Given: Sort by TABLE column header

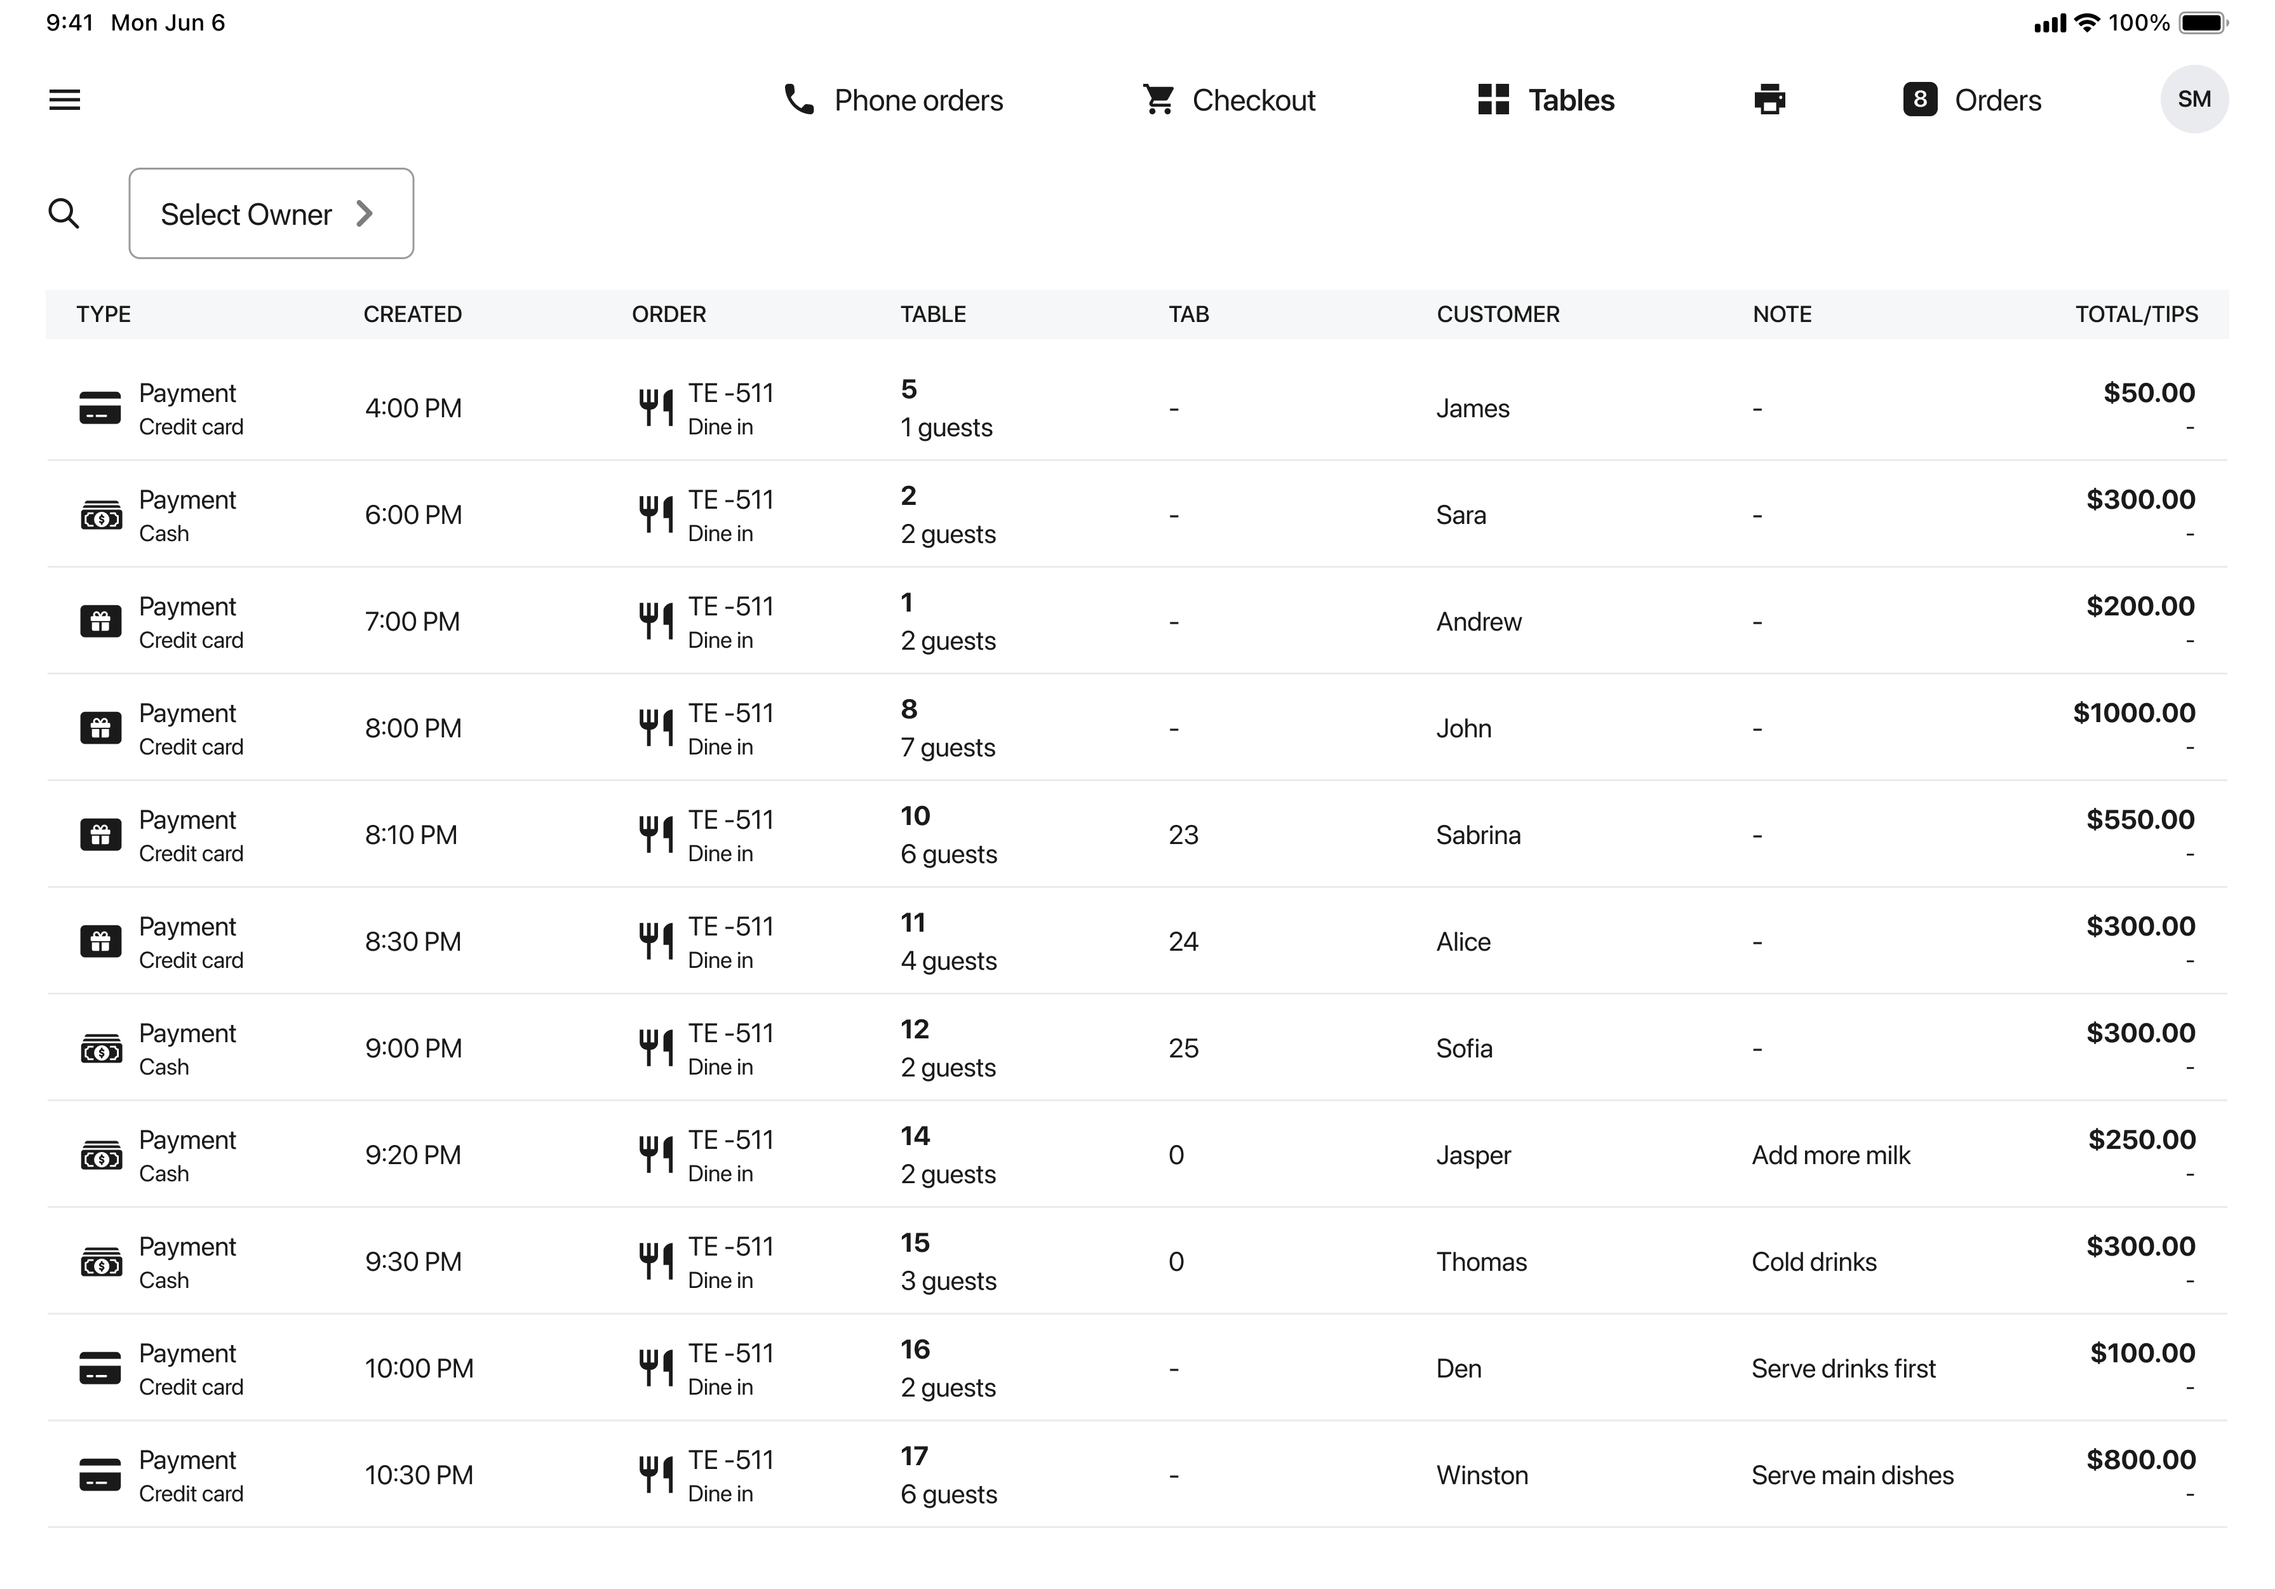Looking at the screenshot, I should [932, 314].
